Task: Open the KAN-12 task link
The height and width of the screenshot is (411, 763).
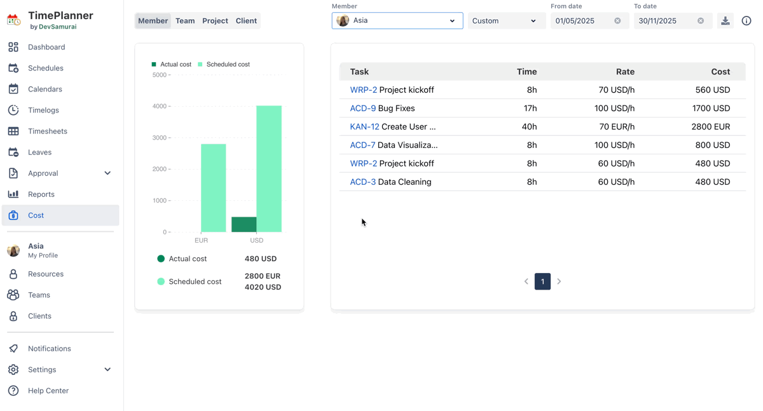Action: click(364, 126)
